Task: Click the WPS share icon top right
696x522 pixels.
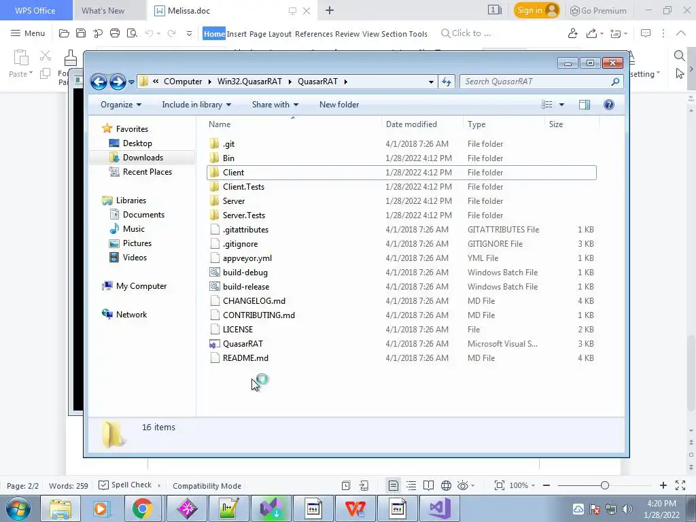Action: click(x=591, y=33)
